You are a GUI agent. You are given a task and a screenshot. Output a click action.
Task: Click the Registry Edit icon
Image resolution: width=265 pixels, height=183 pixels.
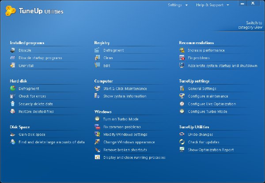pyautogui.click(x=97, y=65)
